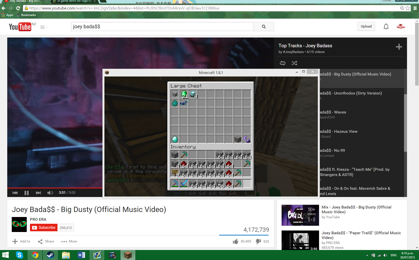Click the playlist panel scrollbar

point(406,122)
